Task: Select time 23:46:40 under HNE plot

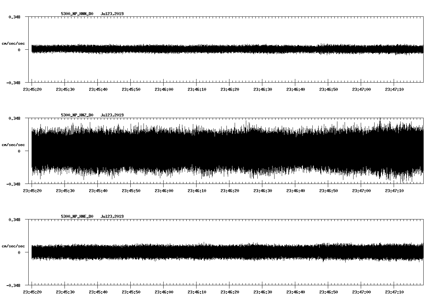Action: (296, 292)
